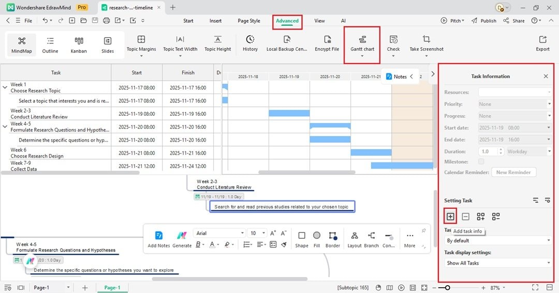Click the format painter brush icon
The width and height of the screenshot is (559, 293).
[x=284, y=244]
